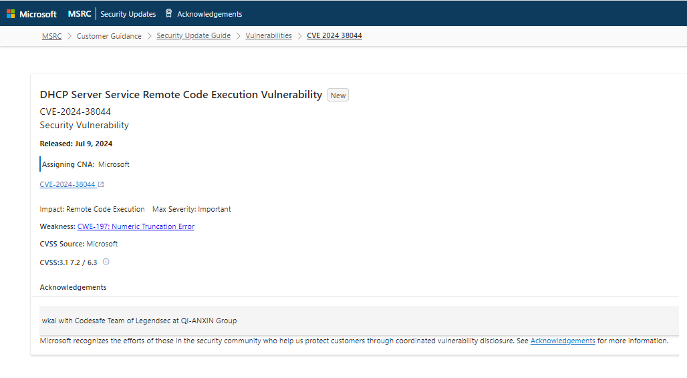Select the CVE 2024 38044 breadcrumb item
687x378 pixels.
334,35
